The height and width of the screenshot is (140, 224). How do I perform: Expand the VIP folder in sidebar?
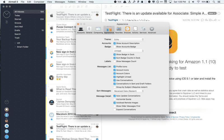15,43
